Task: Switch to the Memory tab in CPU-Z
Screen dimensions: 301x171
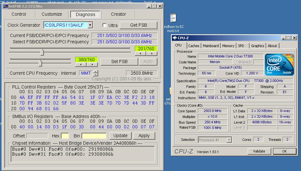Action: pos(228,46)
